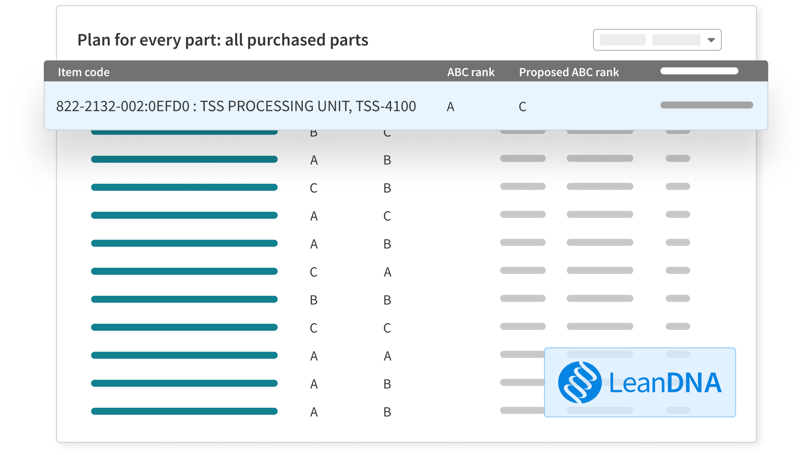Click the Plan for every part title
This screenshot has height=455, width=812.
point(223,40)
